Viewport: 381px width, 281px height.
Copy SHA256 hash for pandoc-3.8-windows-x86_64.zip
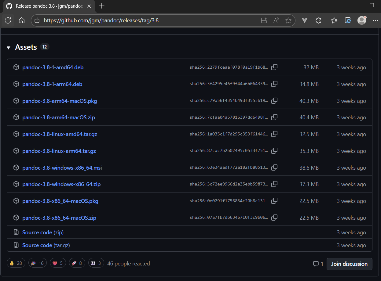pos(274,184)
